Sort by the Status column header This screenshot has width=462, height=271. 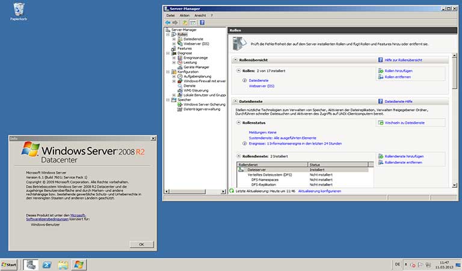338,164
